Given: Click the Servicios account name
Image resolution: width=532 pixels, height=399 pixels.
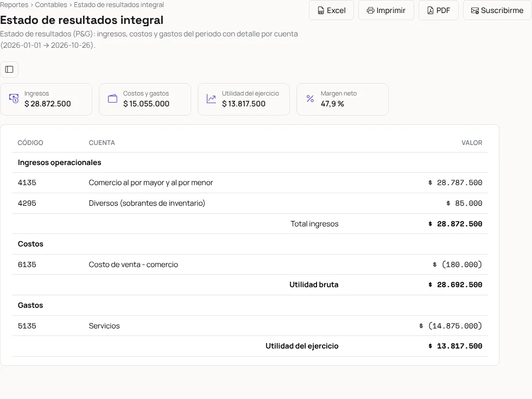Looking at the screenshot, I should pos(104,326).
